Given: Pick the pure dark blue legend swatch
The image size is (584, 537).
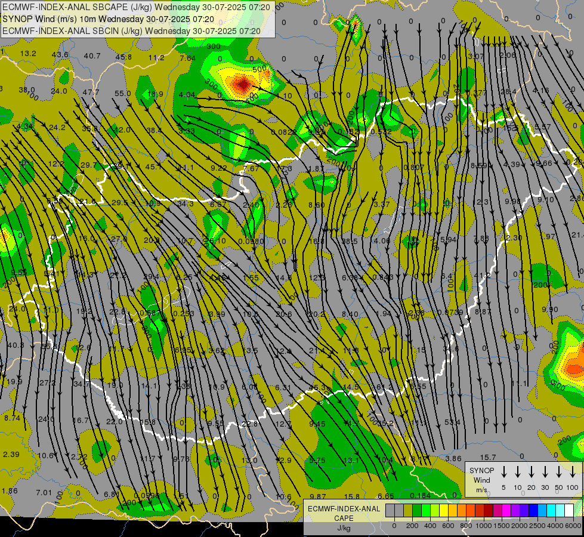Looking at the screenshot, I should (533, 511).
